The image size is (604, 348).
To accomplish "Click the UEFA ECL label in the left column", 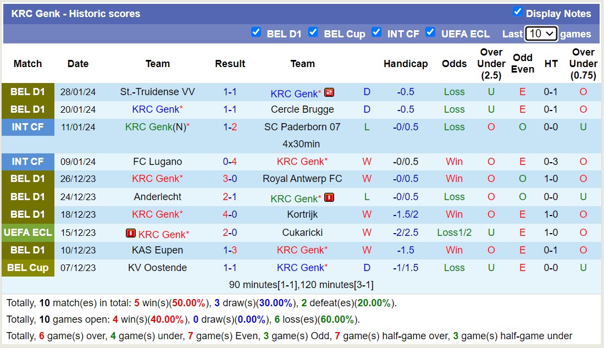I will [x=27, y=233].
